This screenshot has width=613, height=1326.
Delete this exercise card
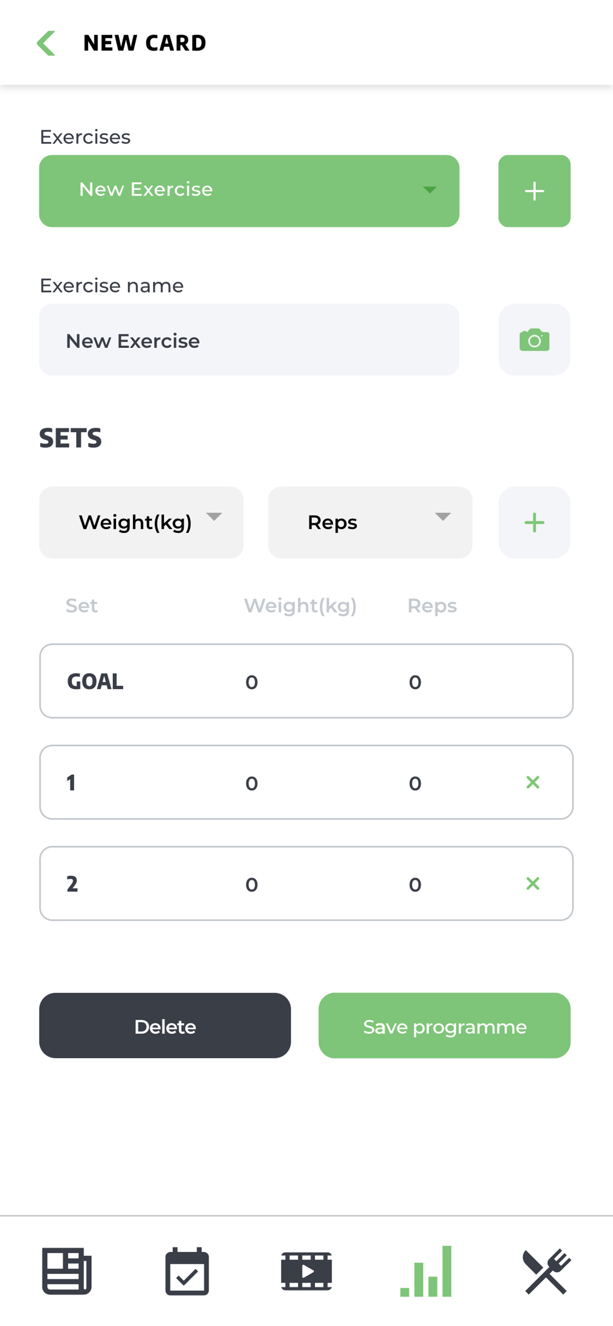(x=165, y=1026)
